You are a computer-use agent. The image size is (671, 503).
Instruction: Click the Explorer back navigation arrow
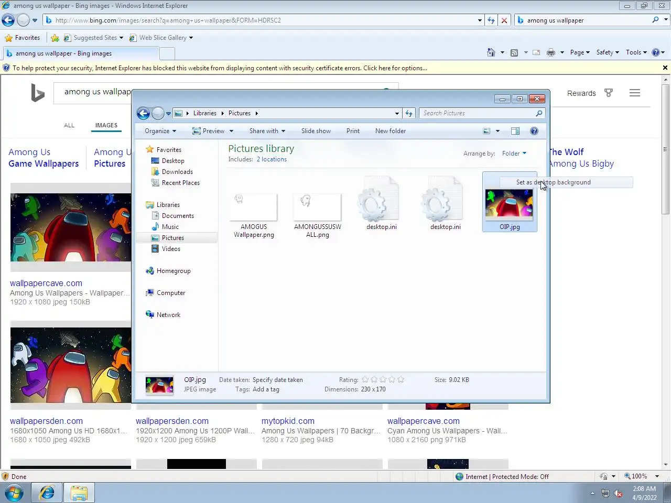[x=143, y=113]
